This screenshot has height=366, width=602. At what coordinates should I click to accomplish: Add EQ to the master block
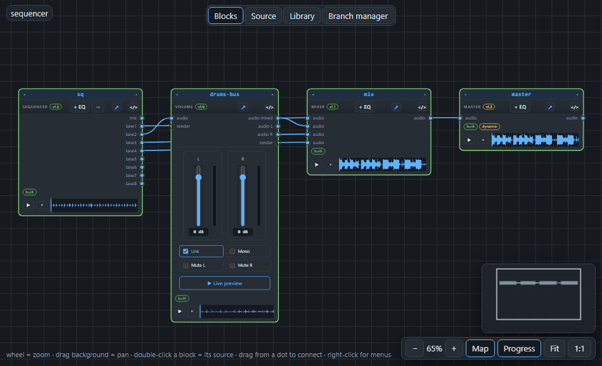(520, 107)
